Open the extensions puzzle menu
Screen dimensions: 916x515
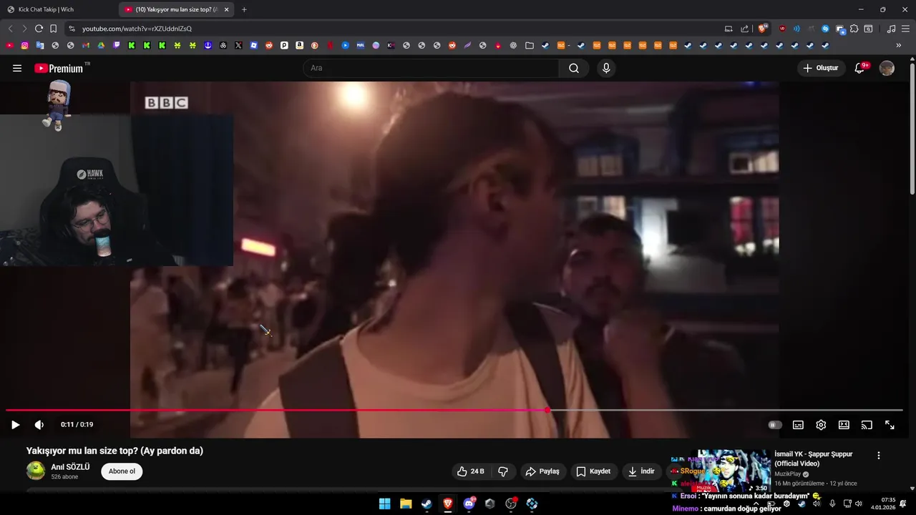[854, 29]
